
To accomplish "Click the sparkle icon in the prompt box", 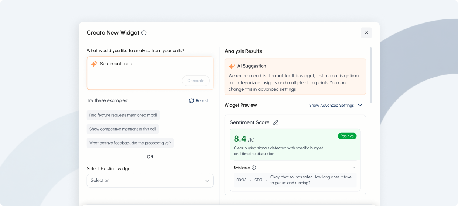I will point(94,64).
